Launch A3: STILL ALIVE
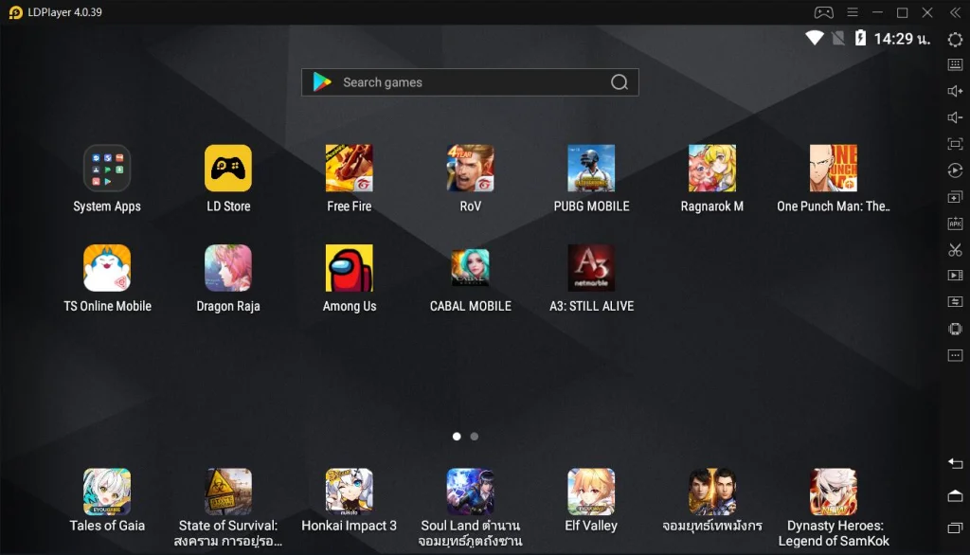Image resolution: width=970 pixels, height=555 pixels. pyautogui.click(x=591, y=268)
